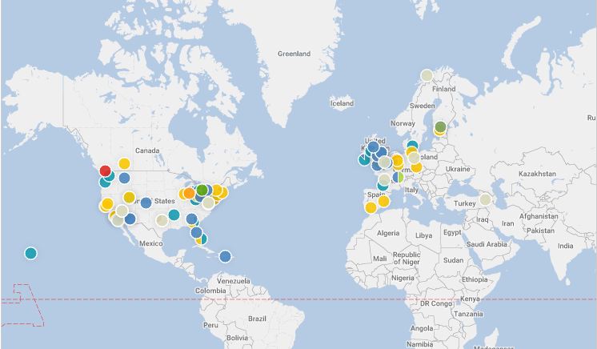Screen dimensions: 597x349
Task: Select the Saudi Arabia label
Action: [x=487, y=244]
